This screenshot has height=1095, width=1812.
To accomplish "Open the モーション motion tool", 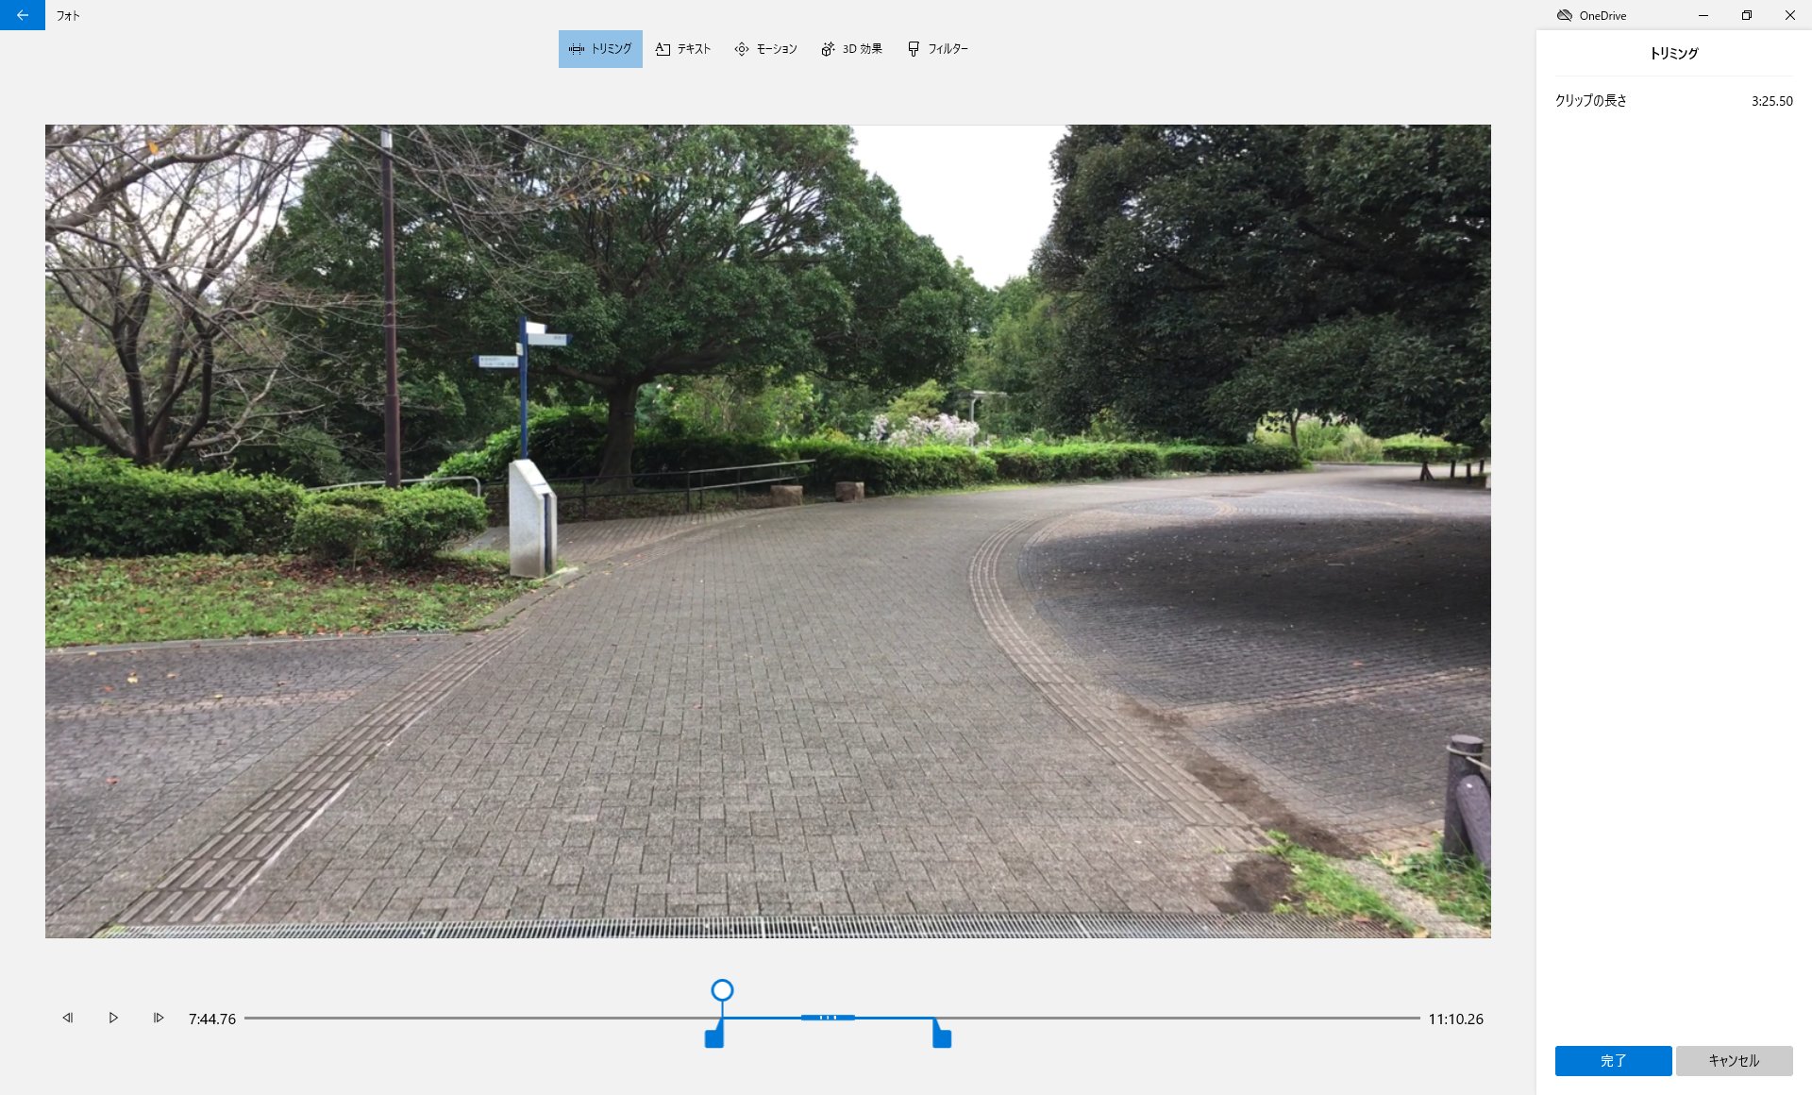I will click(x=765, y=49).
